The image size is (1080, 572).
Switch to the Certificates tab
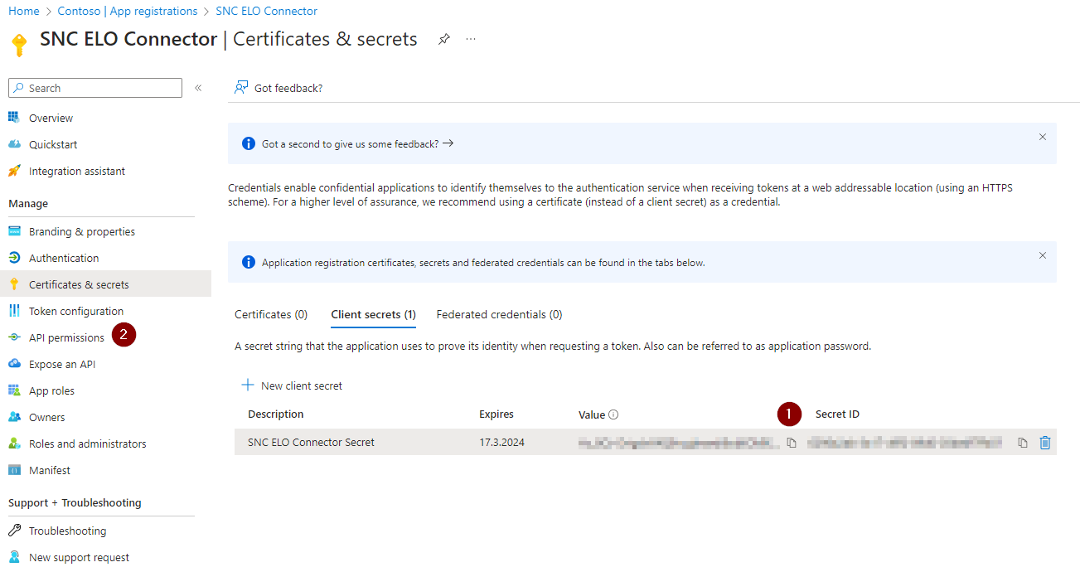(x=270, y=314)
